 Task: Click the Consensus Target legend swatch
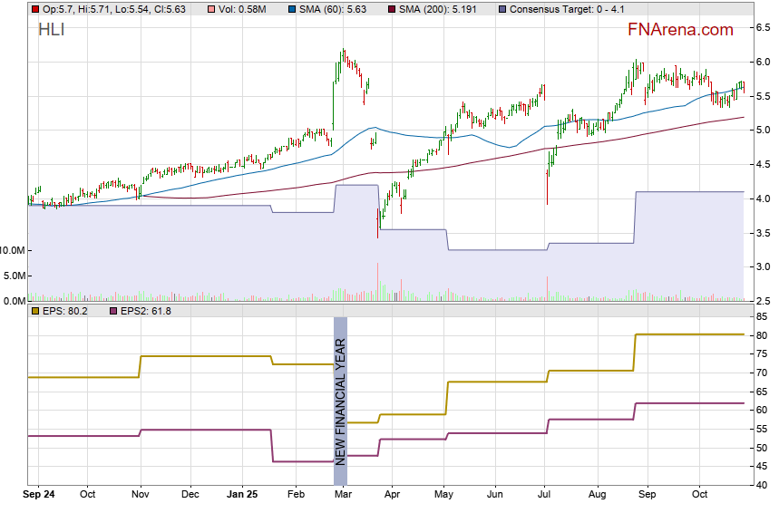[x=501, y=9]
